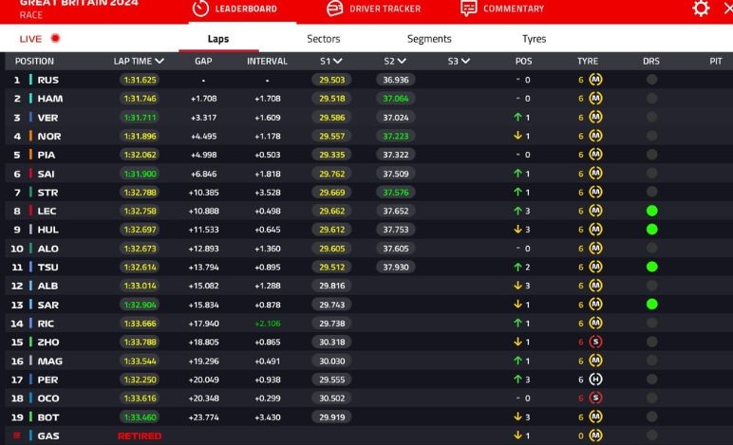
Task: Expand the S2 column dropdown
Action: pos(403,61)
